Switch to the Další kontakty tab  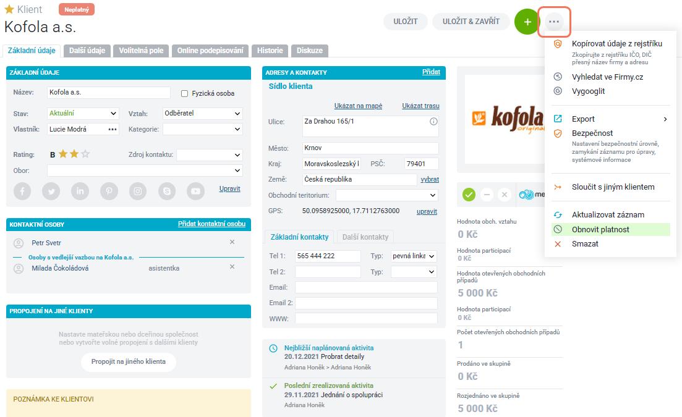[365, 237]
